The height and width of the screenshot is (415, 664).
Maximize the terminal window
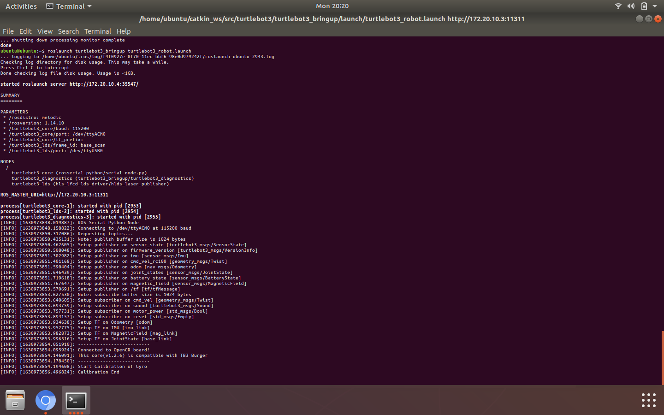coord(648,19)
